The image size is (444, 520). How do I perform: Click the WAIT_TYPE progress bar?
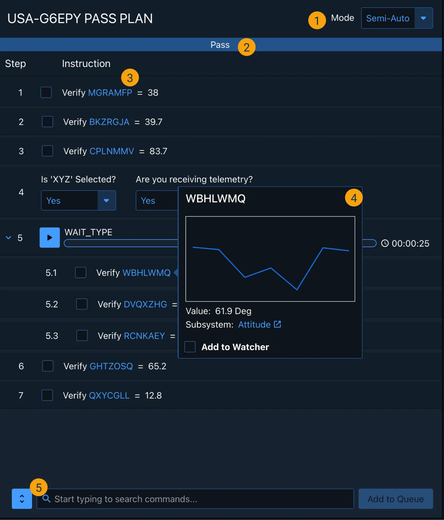(x=121, y=244)
